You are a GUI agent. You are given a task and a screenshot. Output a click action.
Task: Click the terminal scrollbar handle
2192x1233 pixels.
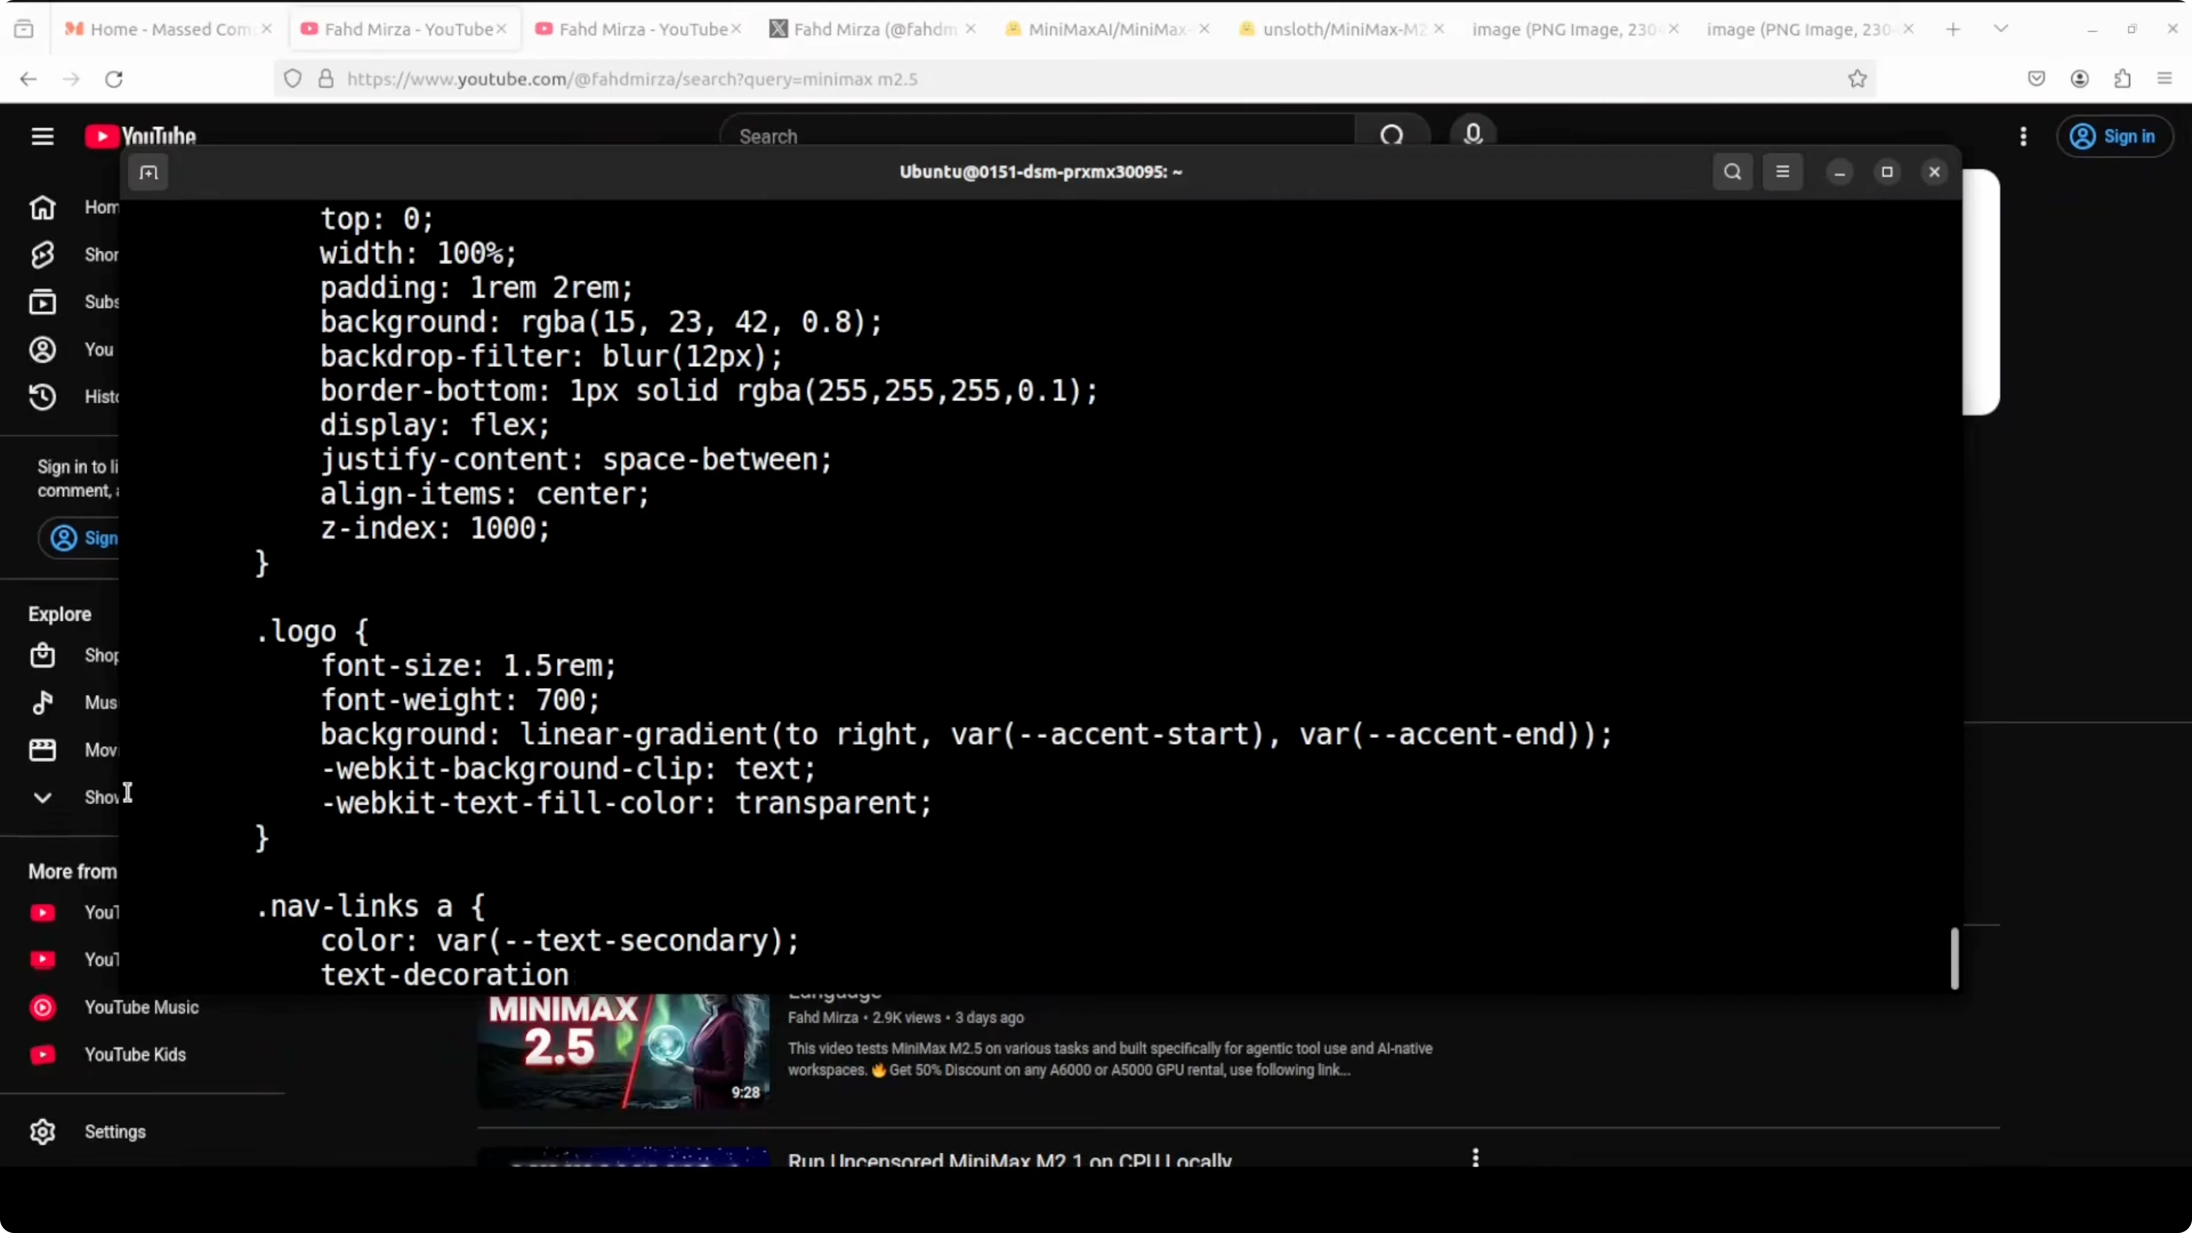1954,958
